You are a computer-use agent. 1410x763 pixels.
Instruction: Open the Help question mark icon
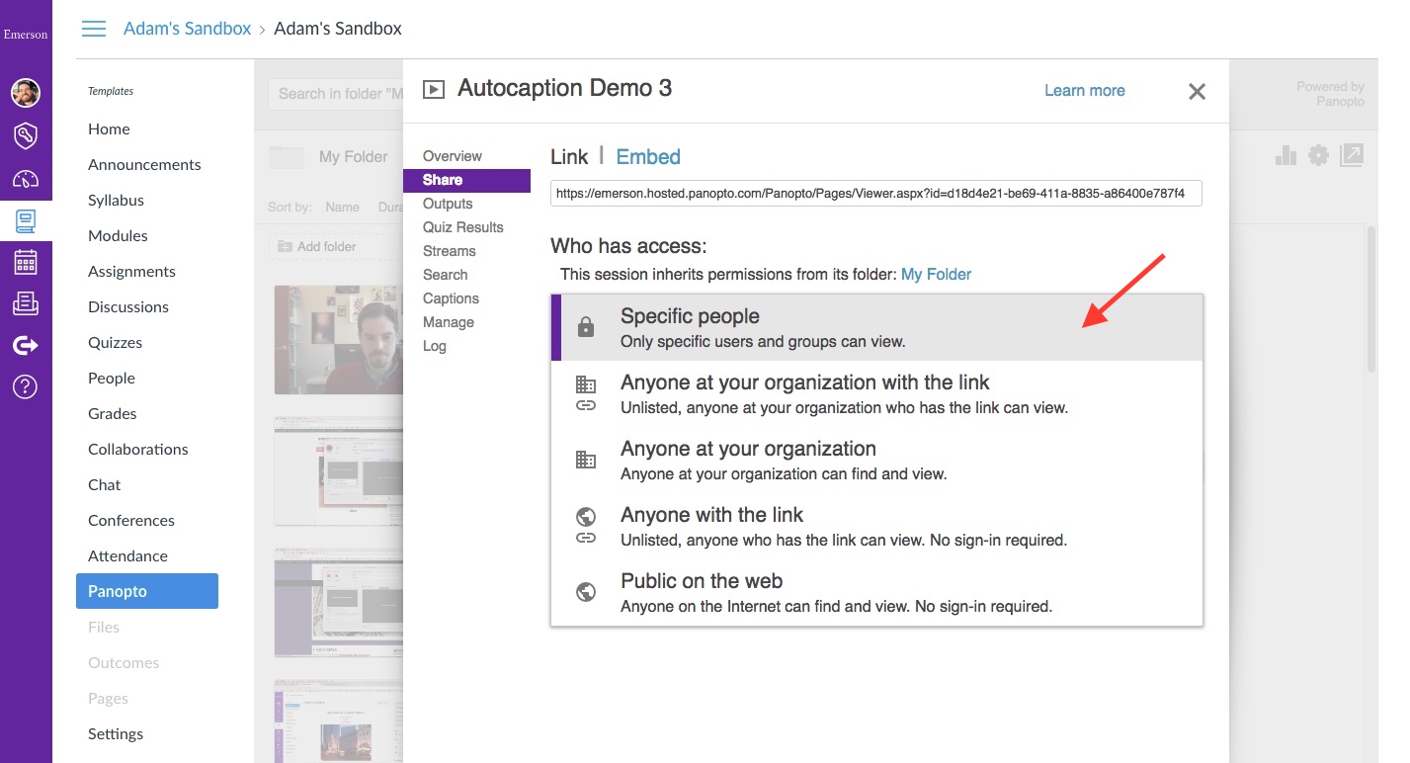click(26, 386)
